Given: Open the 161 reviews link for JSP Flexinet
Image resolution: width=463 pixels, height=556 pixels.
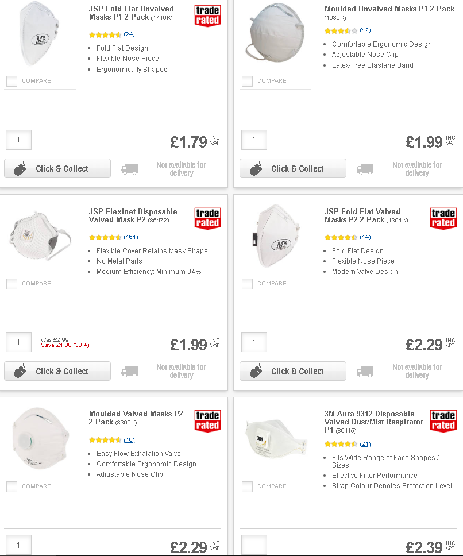Looking at the screenshot, I should point(131,237).
